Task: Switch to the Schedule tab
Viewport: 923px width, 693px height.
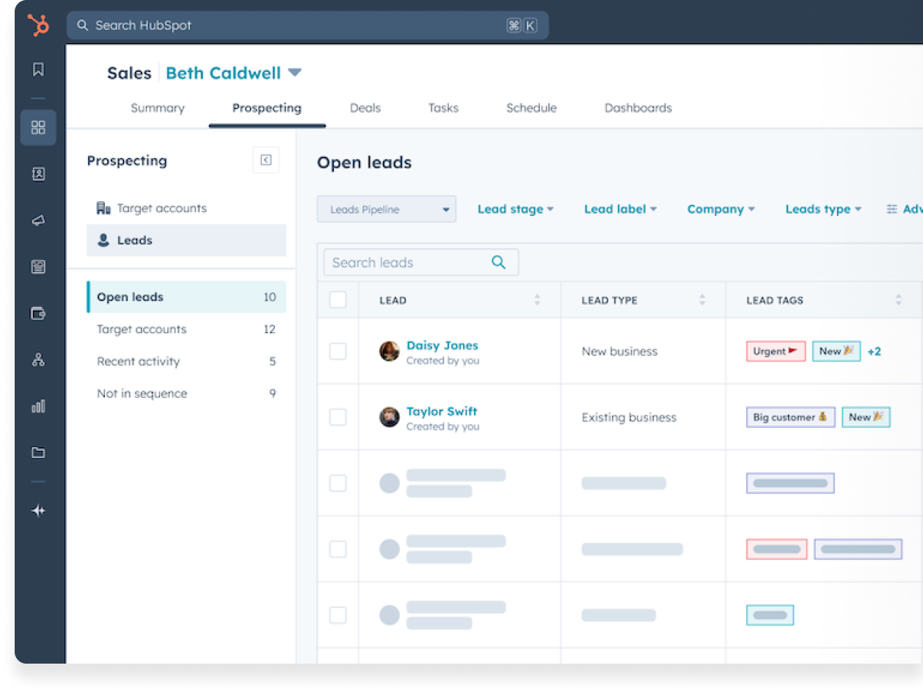Action: (x=531, y=108)
